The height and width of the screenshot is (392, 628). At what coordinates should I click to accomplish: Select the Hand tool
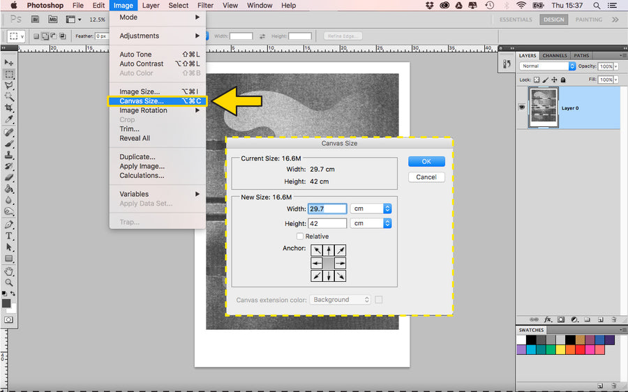point(9,271)
